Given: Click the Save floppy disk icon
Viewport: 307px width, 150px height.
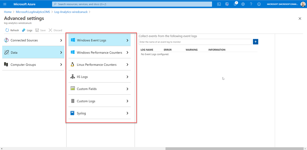Looking at the screenshot, I should click(37, 30).
